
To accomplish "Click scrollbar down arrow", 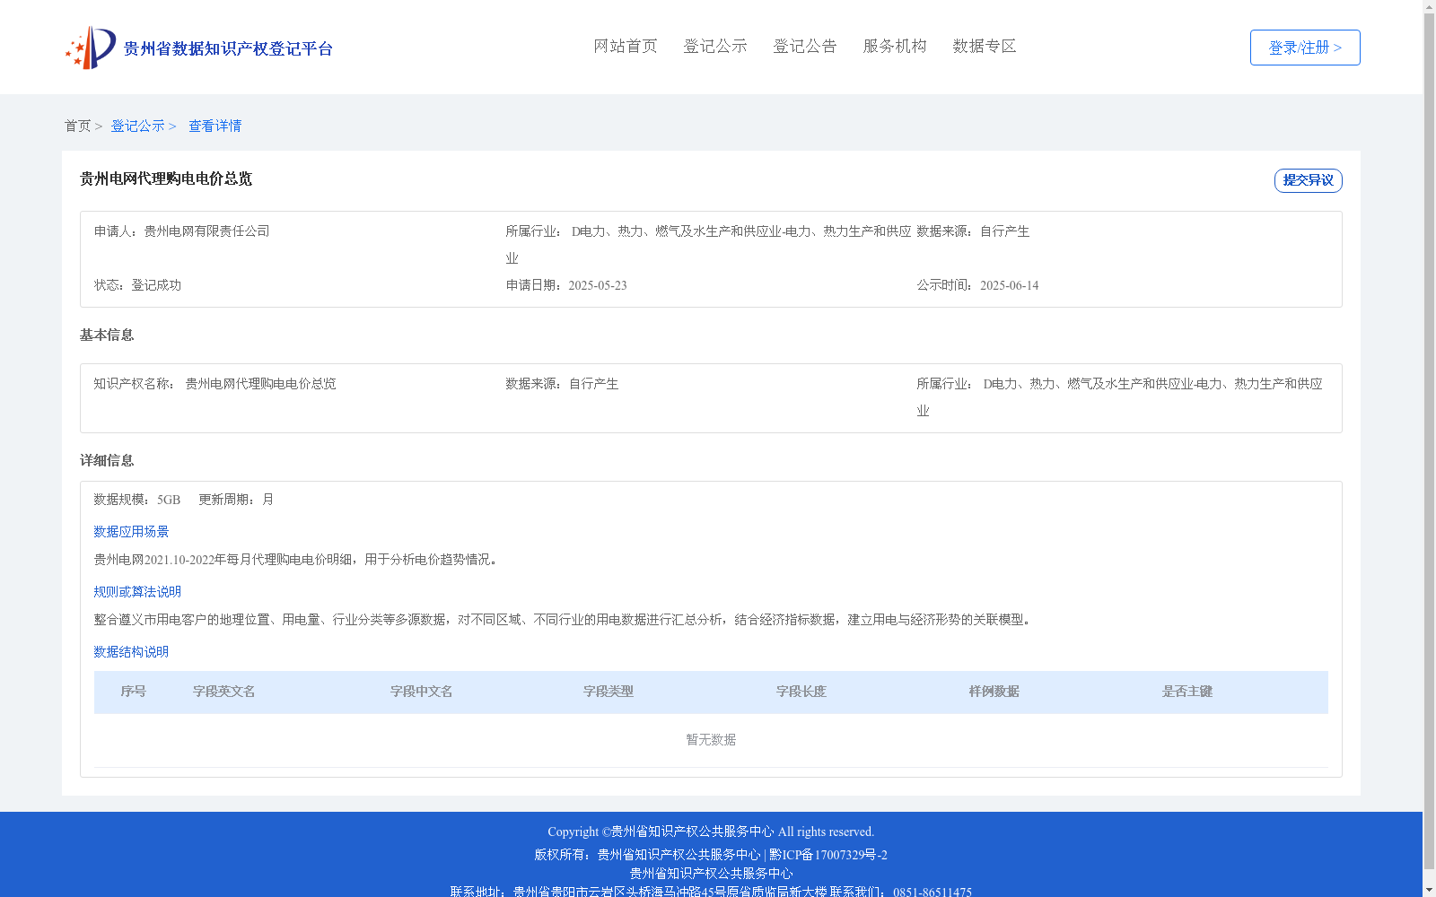I will (1429, 890).
